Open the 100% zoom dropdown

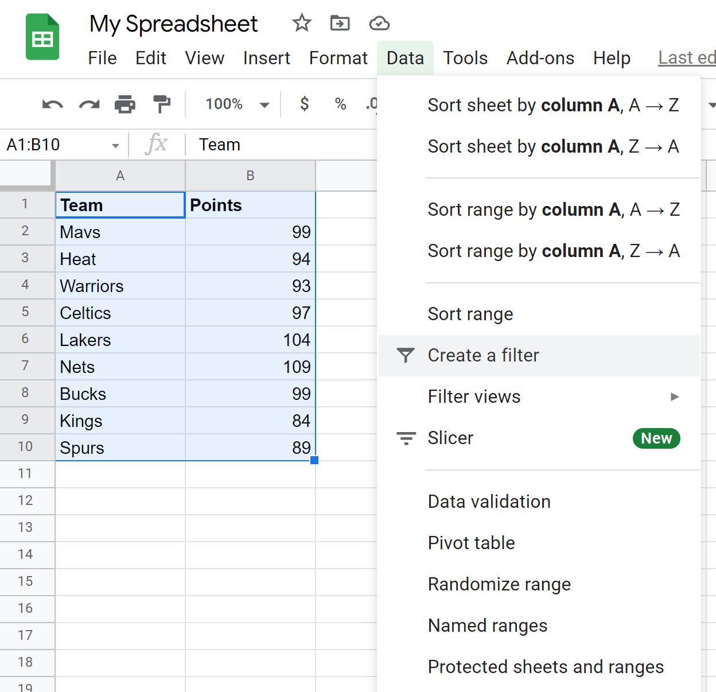point(237,104)
